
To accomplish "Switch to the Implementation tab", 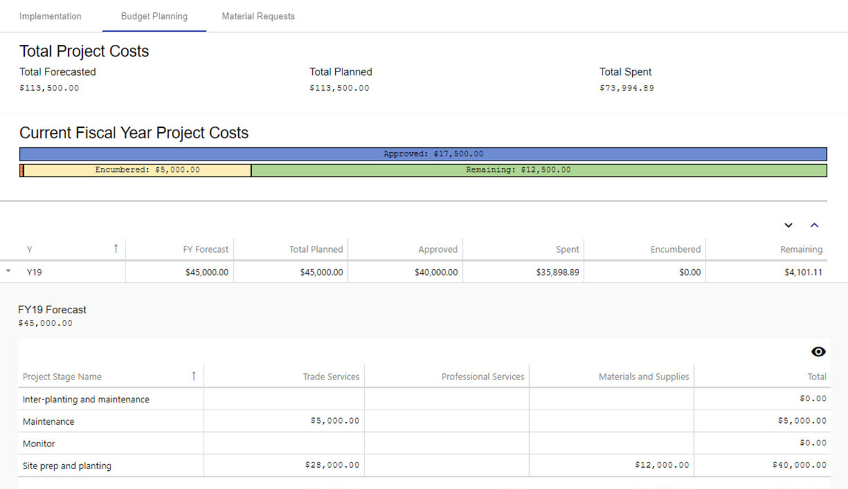I will coord(50,16).
